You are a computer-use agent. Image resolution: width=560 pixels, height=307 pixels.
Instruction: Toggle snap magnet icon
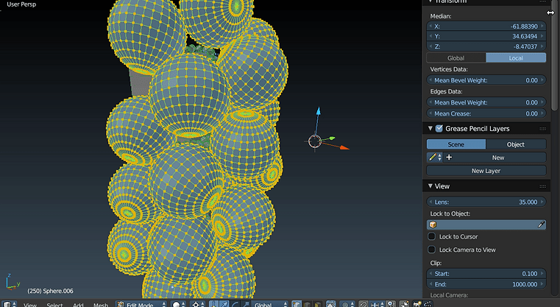click(363, 305)
